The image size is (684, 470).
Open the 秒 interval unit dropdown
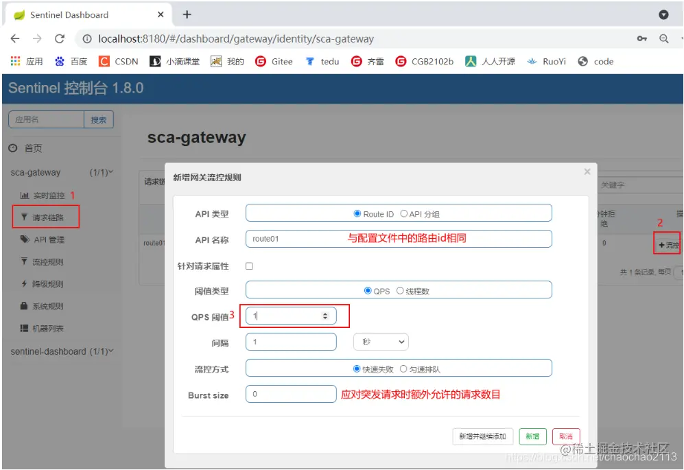pos(381,342)
